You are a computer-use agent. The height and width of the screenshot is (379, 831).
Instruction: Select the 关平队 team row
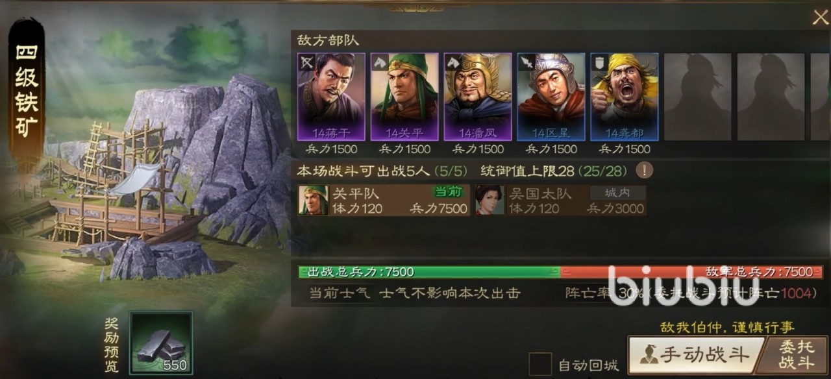coord(384,201)
